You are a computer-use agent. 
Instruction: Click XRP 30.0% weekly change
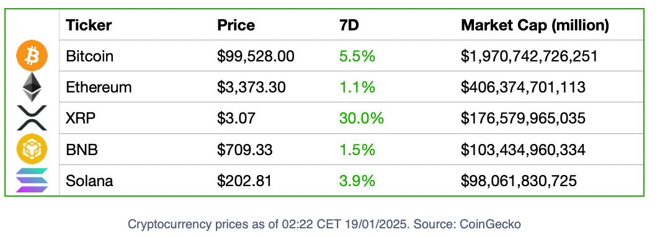point(362,118)
